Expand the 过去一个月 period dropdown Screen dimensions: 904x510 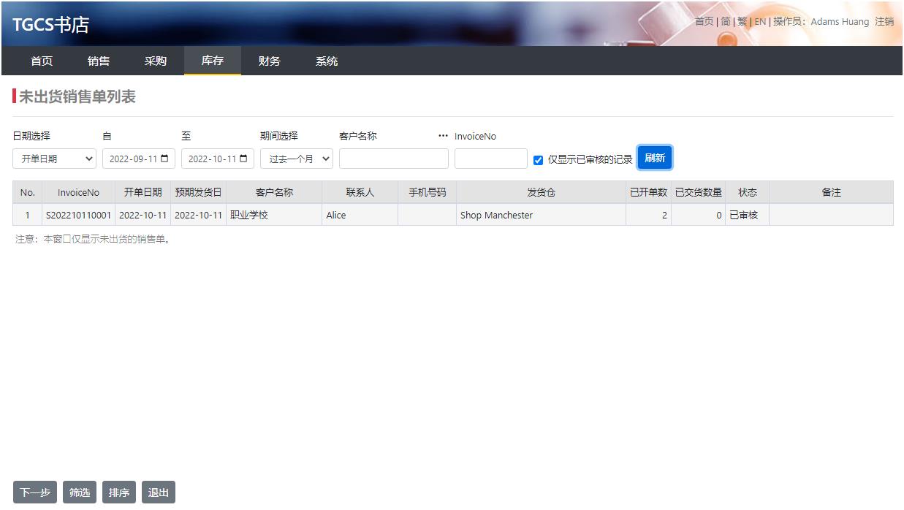click(x=296, y=159)
